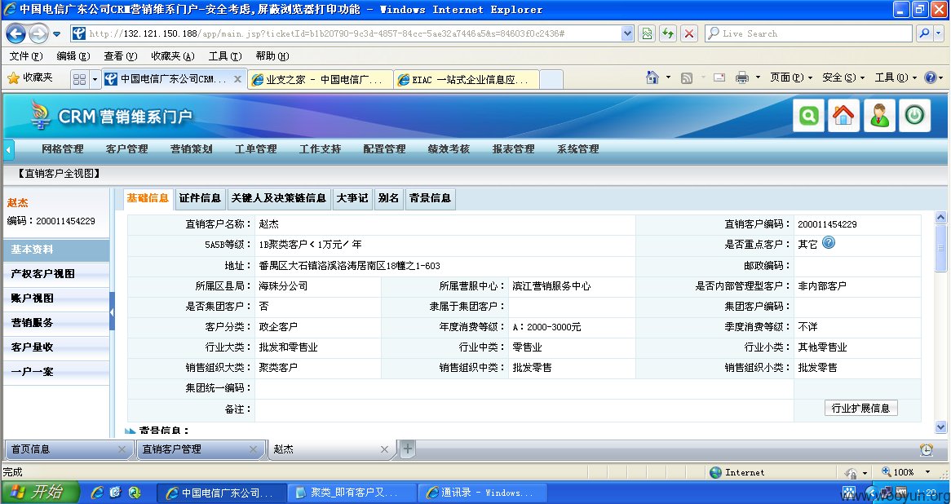Click the Quick Tabs grid icon
This screenshot has width=951, height=504.
[79, 79]
